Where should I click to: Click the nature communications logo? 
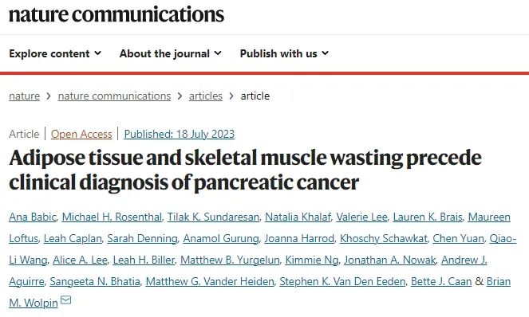[116, 14]
